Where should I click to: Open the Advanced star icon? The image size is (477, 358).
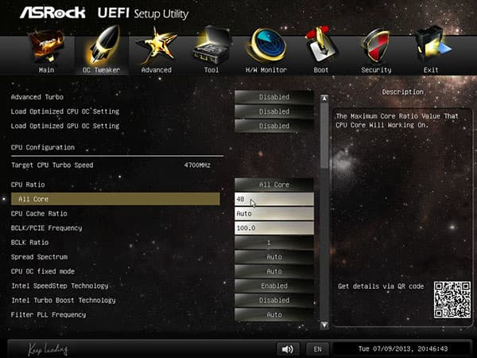157,46
